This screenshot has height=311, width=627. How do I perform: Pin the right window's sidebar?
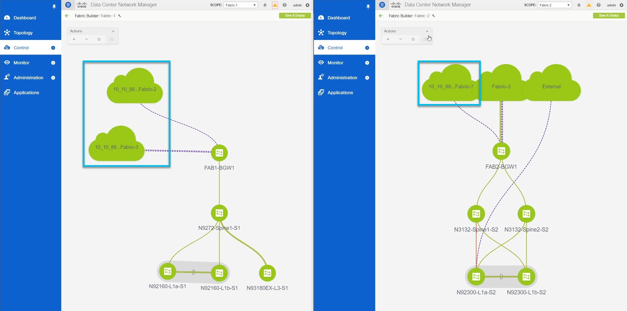[368, 7]
